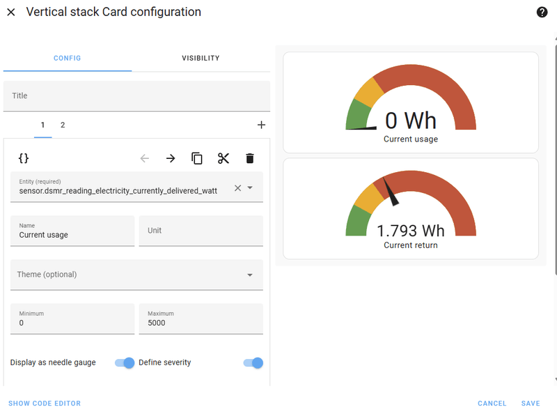
Task: Disable the Define severity switch
Action: (253, 362)
